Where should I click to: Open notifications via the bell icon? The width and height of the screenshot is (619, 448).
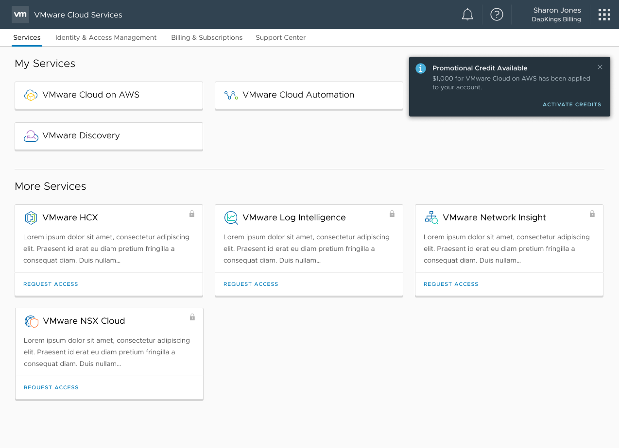tap(467, 15)
